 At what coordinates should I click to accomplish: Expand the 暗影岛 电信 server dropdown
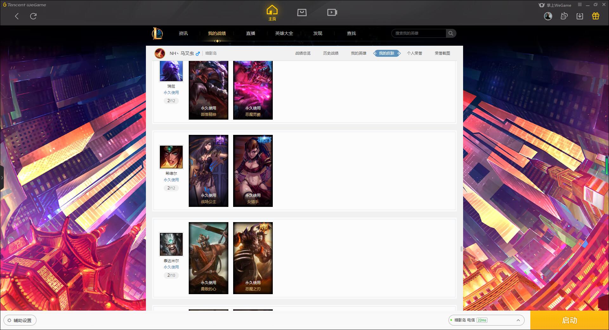[x=486, y=320]
